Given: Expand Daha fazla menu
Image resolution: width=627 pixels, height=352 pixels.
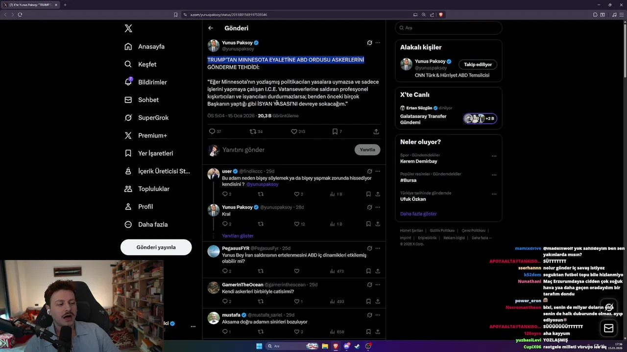Looking at the screenshot, I should coord(146,224).
